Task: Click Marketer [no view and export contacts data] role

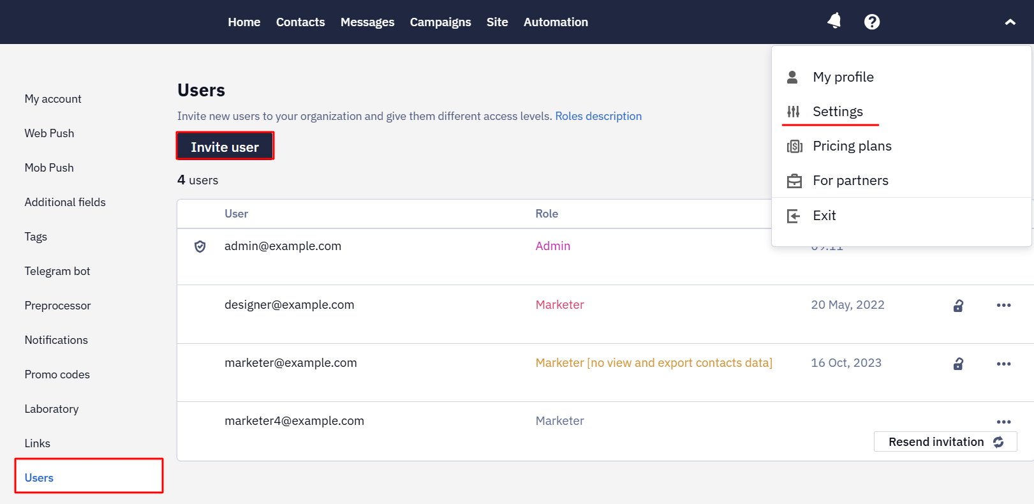Action: coord(654,363)
